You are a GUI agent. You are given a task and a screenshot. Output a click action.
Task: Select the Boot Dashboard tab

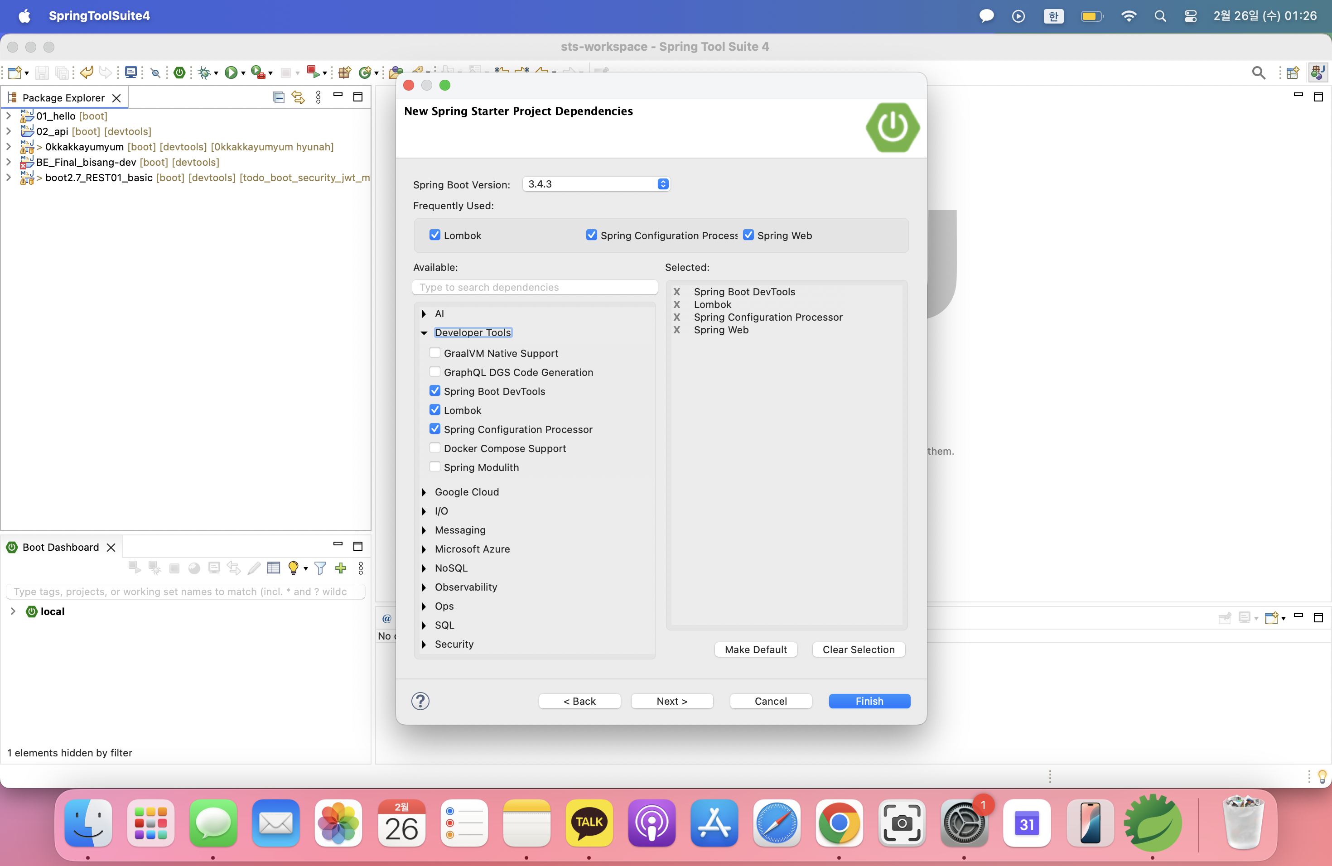coord(60,547)
